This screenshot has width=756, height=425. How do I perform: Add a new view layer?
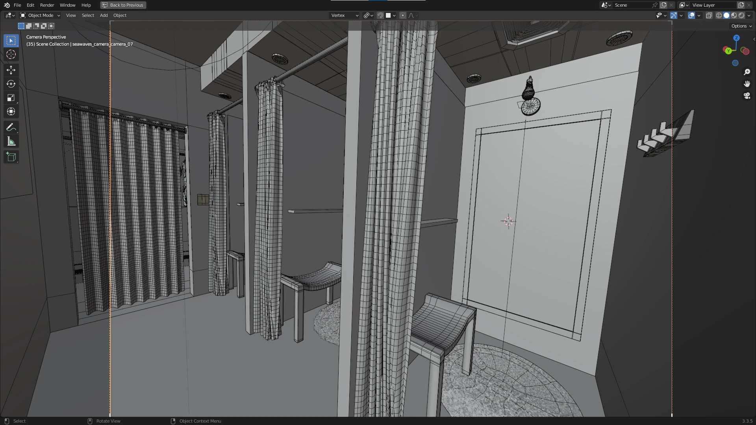741,5
